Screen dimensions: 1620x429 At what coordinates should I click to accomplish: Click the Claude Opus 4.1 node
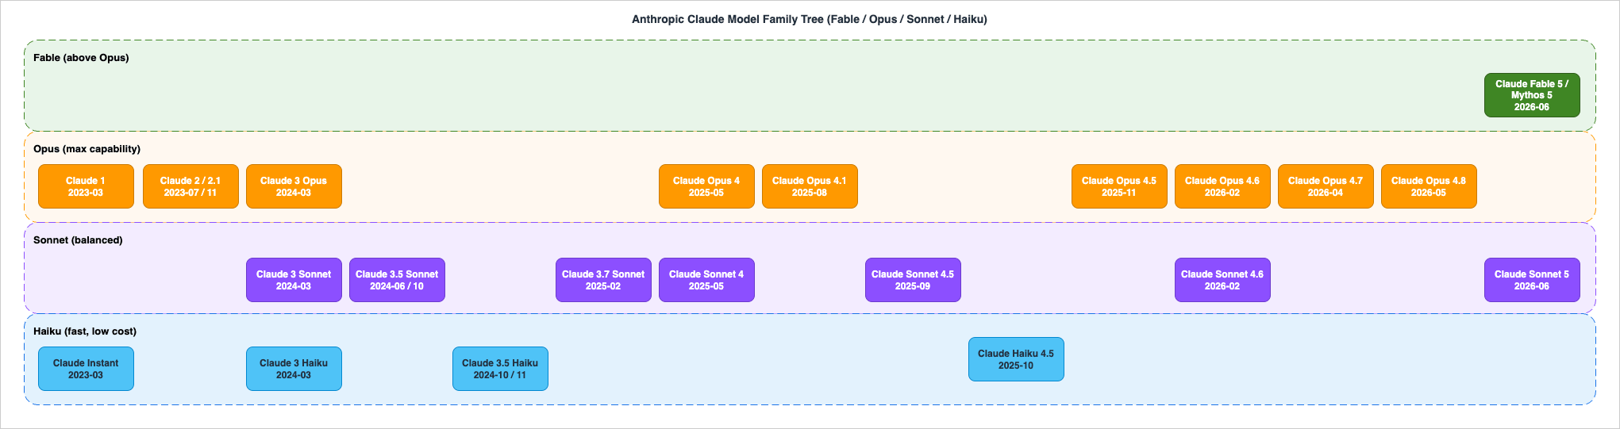coord(810,186)
